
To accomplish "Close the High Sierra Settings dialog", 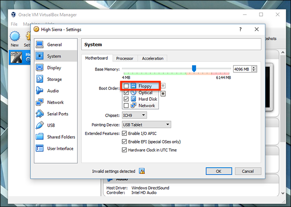I will [257, 29].
